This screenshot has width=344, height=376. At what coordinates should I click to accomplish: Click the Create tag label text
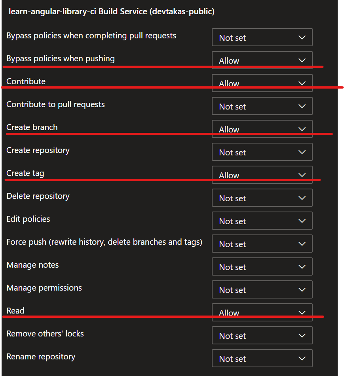pyautogui.click(x=25, y=174)
